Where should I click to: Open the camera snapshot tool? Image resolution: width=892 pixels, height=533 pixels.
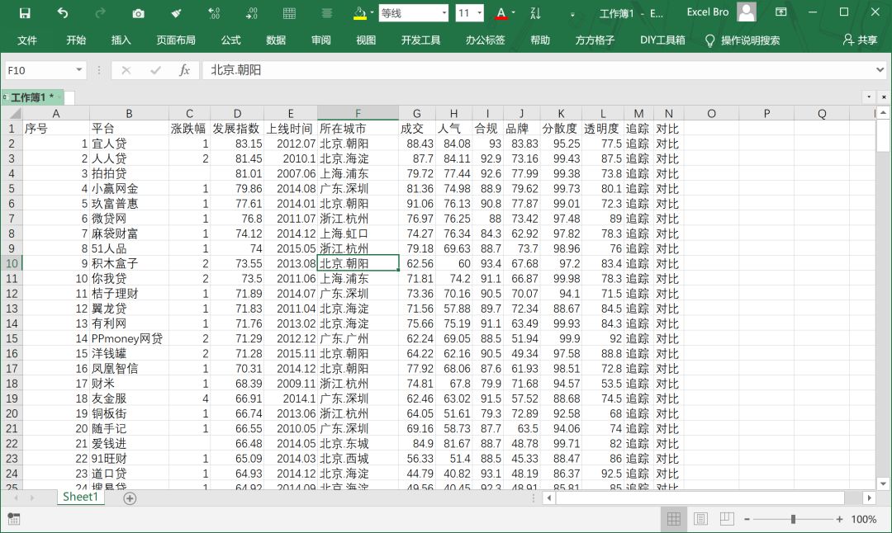(138, 13)
